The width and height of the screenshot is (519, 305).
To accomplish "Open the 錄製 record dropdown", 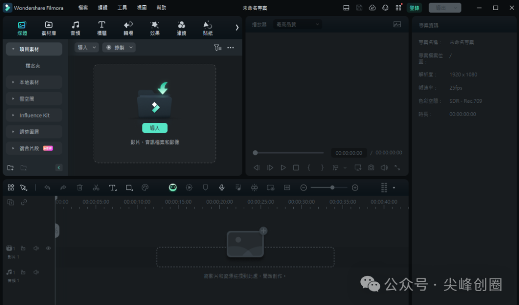I will 119,47.
